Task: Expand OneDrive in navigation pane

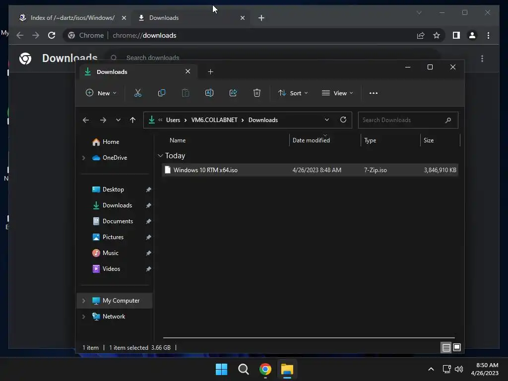Action: tap(83, 158)
